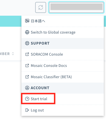Viewport: 106px width, 120px height.
Task: Open the account dropdown at the top
Action: (76, 7)
